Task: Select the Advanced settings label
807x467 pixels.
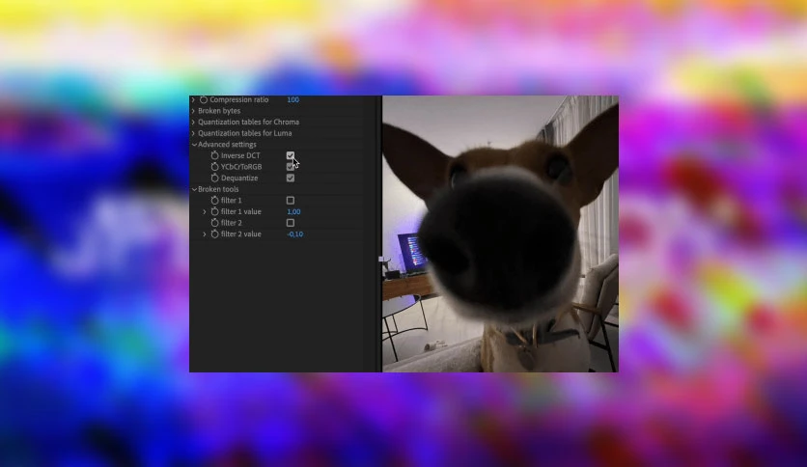Action: [x=227, y=145]
